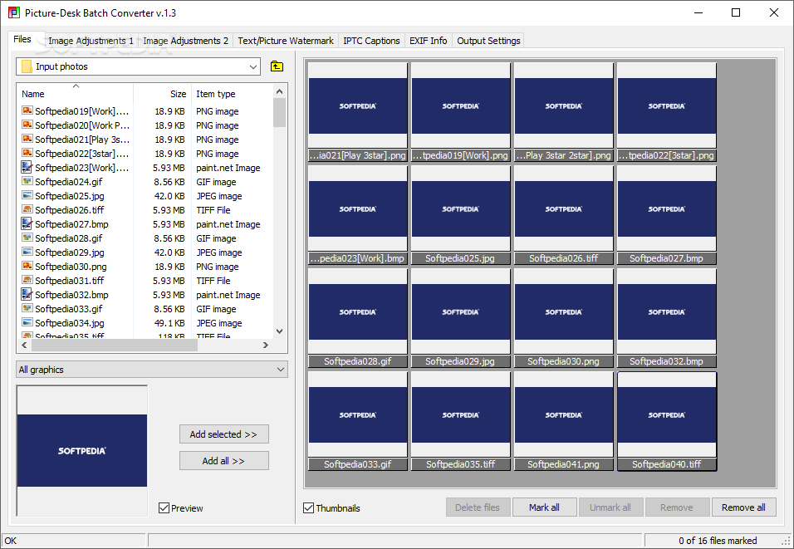This screenshot has height=549, width=794.
Task: Click the icon of Softpedia028.gif in the list
Action: tap(27, 238)
